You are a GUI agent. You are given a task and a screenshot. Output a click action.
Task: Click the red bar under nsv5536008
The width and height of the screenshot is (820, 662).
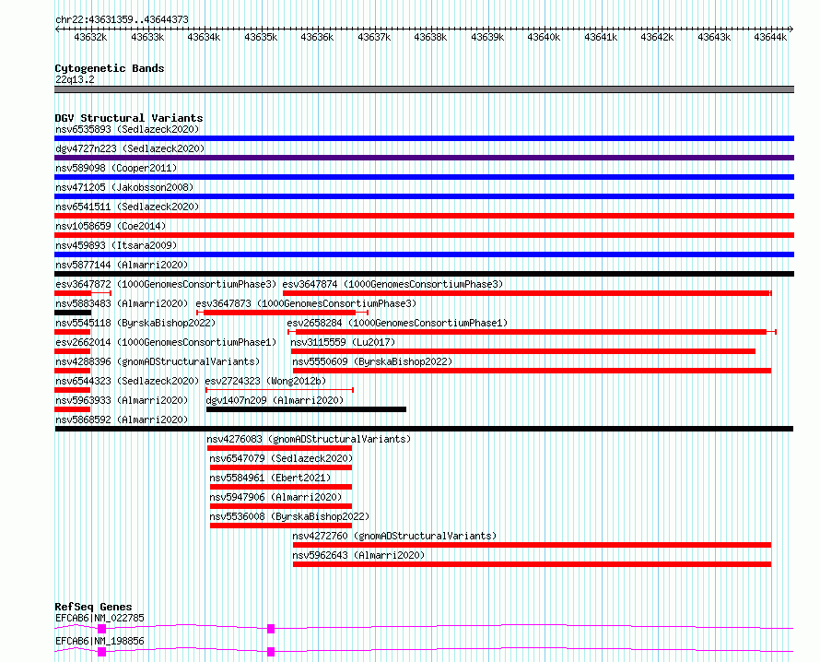(281, 526)
